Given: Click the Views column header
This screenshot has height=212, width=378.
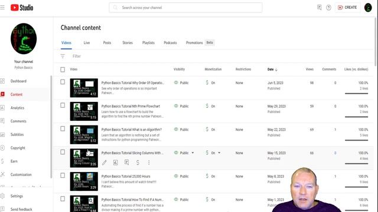Looking at the screenshot, I should [x=309, y=69].
